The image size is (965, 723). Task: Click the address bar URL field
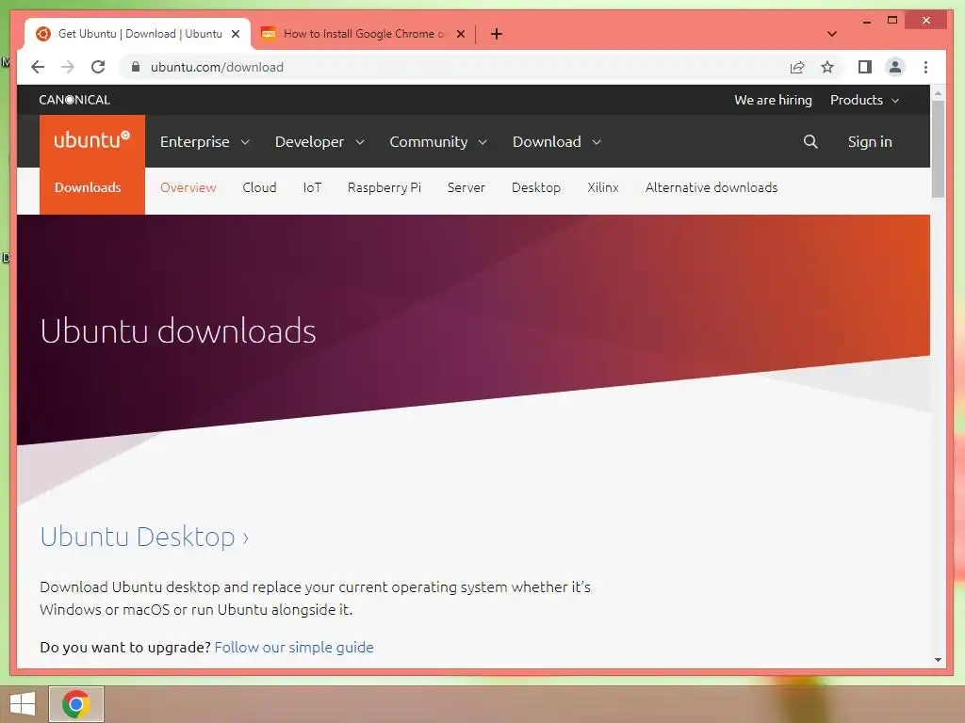[455, 67]
